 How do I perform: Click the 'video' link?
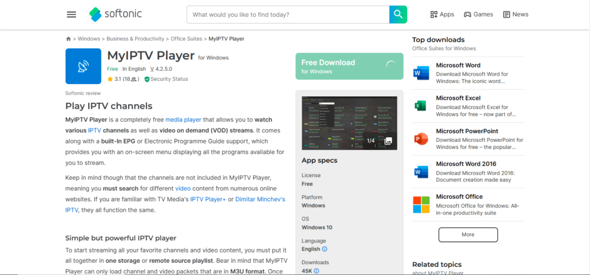coord(183,189)
